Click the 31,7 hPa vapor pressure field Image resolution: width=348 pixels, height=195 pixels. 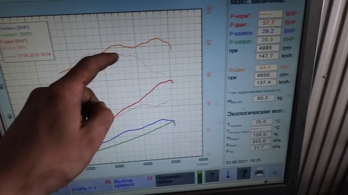point(259,147)
